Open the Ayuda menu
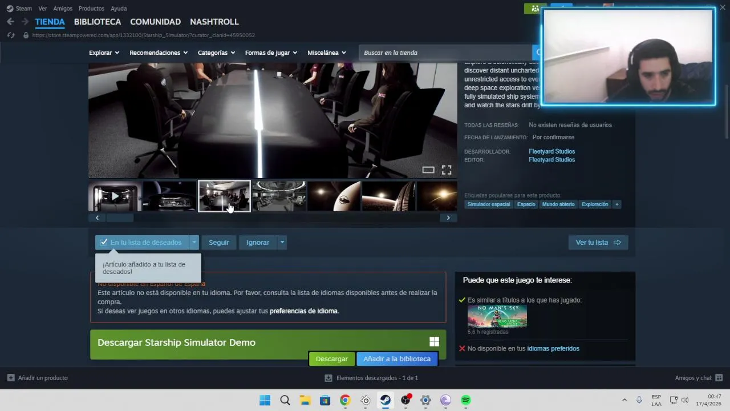Viewport: 730px width, 411px height. 119,9
